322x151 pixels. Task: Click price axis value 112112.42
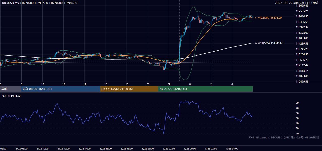pyautogui.click(x=302, y=65)
